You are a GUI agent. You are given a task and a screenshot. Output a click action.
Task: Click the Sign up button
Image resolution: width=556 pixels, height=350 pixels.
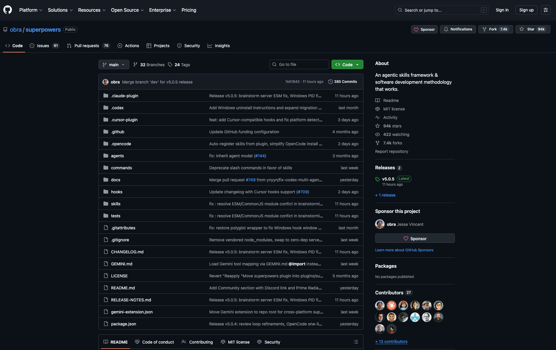(526, 10)
